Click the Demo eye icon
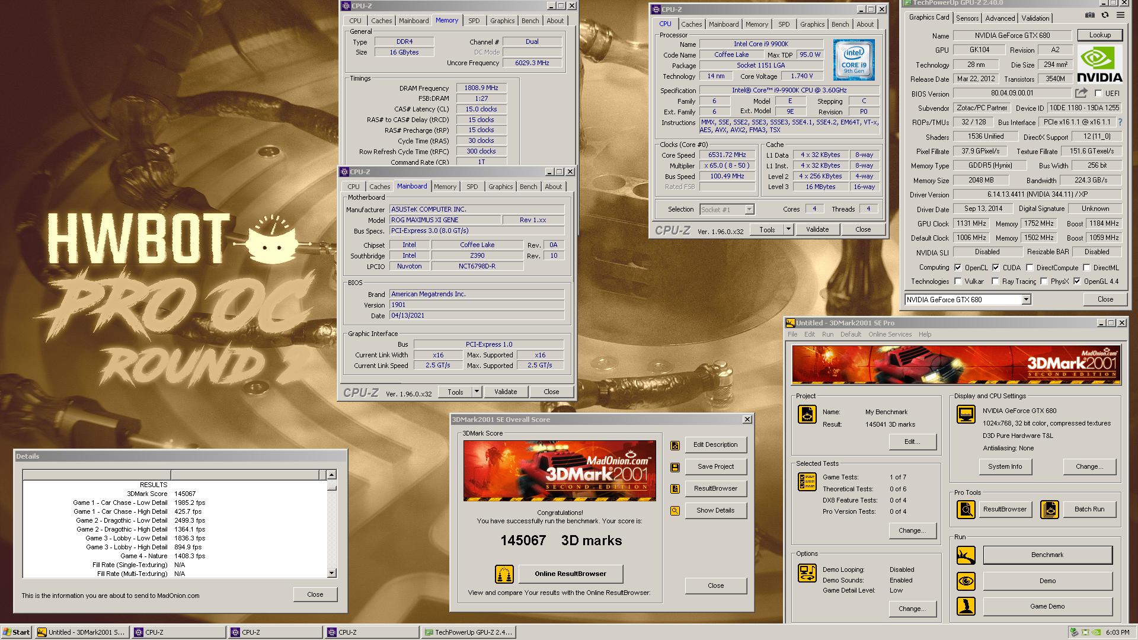The height and width of the screenshot is (640, 1138). coord(966,581)
